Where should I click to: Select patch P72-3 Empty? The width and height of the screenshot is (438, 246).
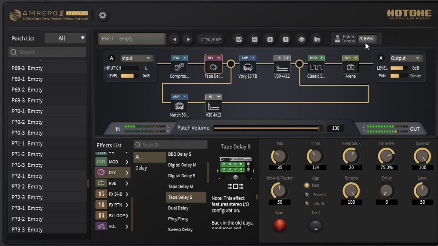[x=47, y=197]
